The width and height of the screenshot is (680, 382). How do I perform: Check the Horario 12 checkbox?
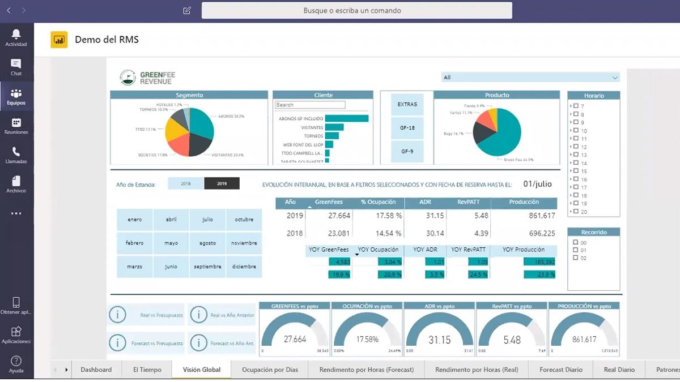576,147
